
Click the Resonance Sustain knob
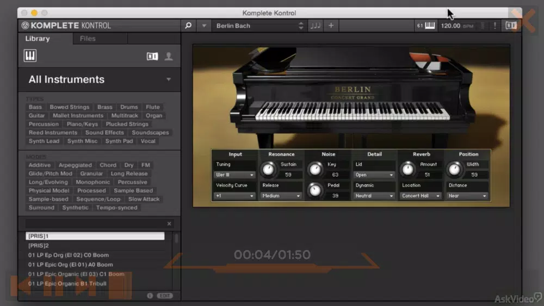tap(268, 170)
